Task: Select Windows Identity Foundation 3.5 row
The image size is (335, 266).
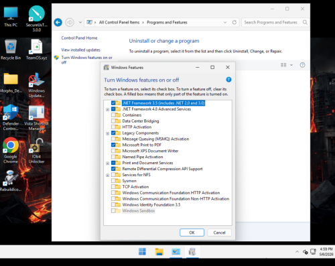Action: click(151, 205)
